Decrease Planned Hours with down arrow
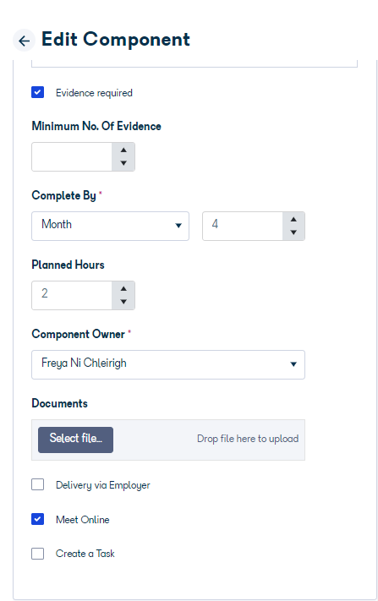The image size is (378, 601). click(x=123, y=302)
